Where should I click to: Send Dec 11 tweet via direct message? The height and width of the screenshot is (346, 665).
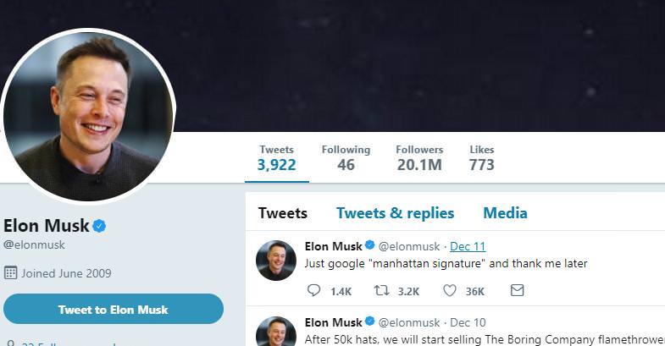pos(517,290)
